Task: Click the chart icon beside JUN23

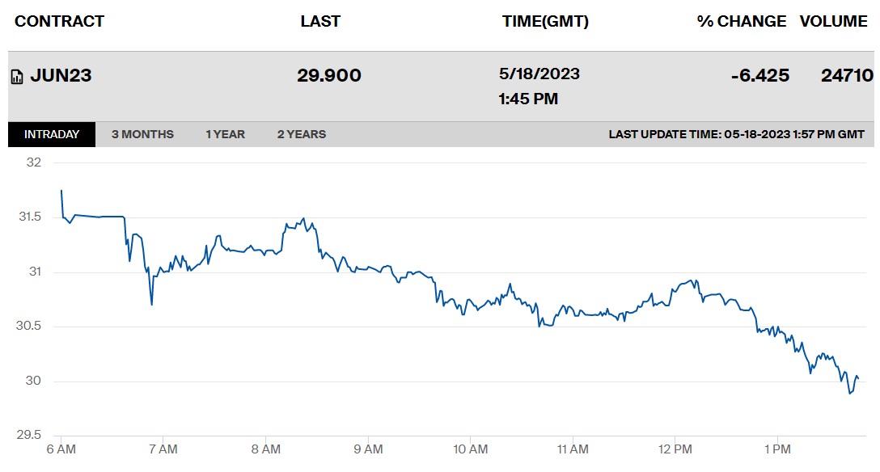Action: 18,77
